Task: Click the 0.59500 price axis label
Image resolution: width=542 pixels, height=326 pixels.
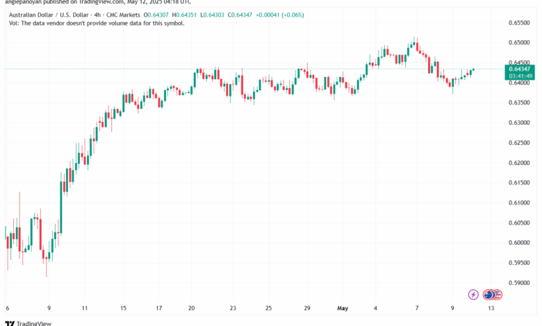Action: click(x=519, y=263)
